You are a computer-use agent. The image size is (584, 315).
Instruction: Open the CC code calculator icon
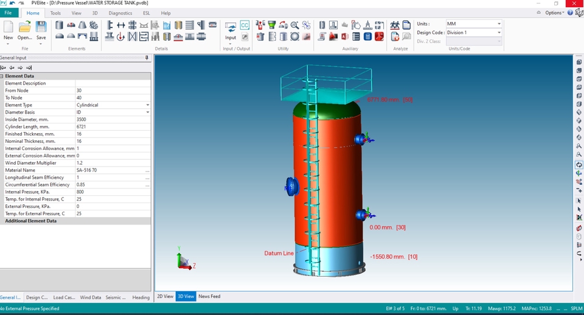[x=245, y=25]
